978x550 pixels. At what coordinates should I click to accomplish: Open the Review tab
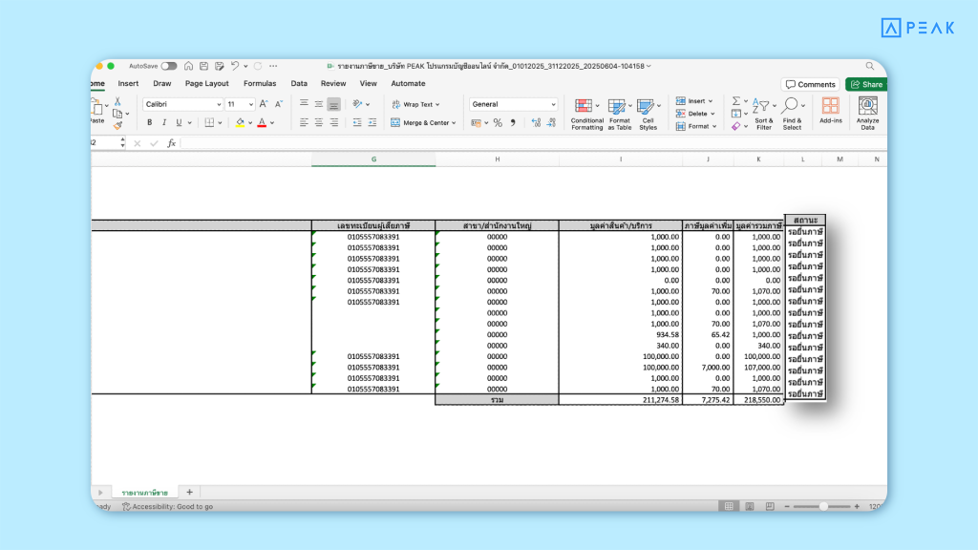333,84
